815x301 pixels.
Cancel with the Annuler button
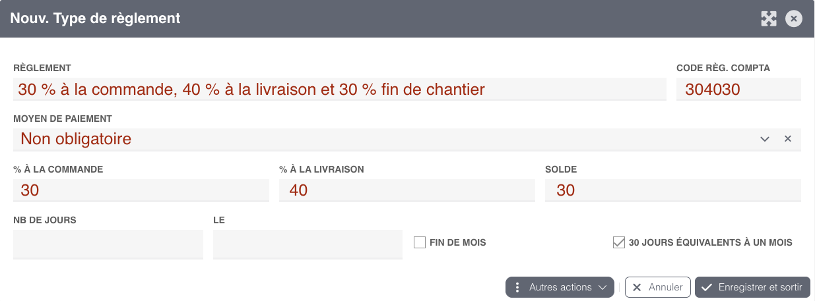[x=658, y=287]
